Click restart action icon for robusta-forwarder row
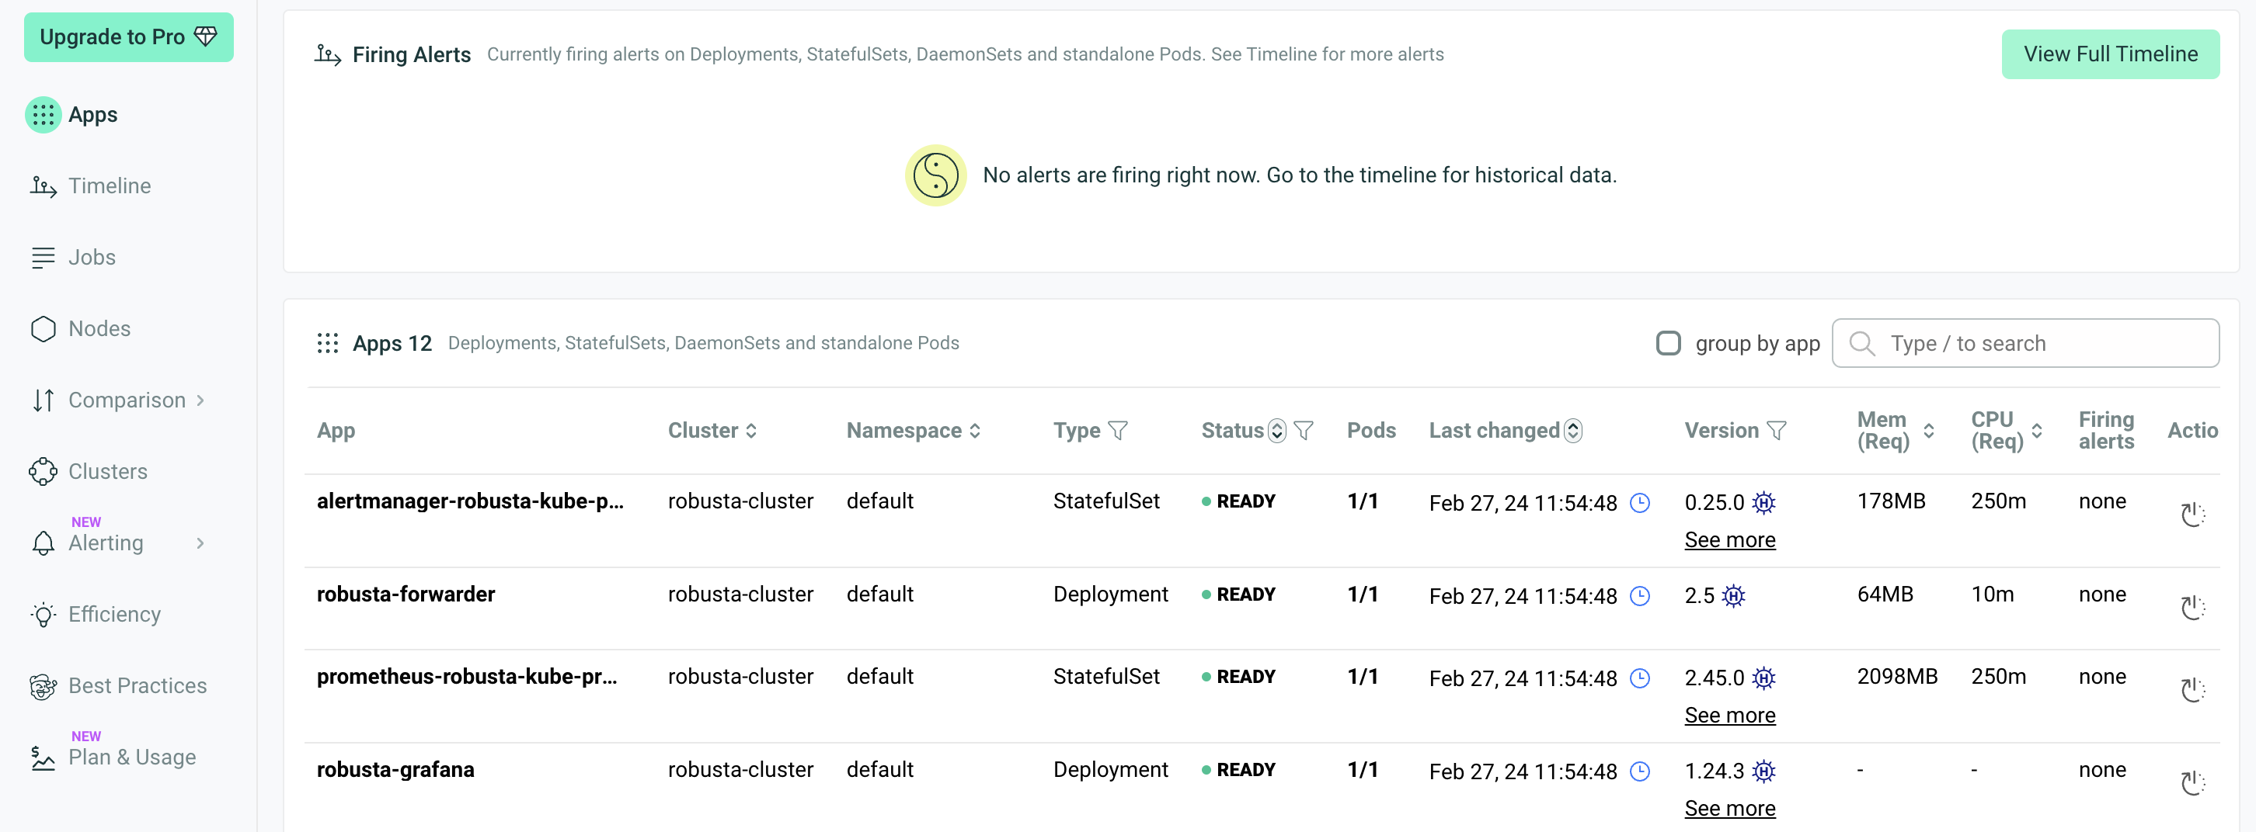 coord(2192,608)
